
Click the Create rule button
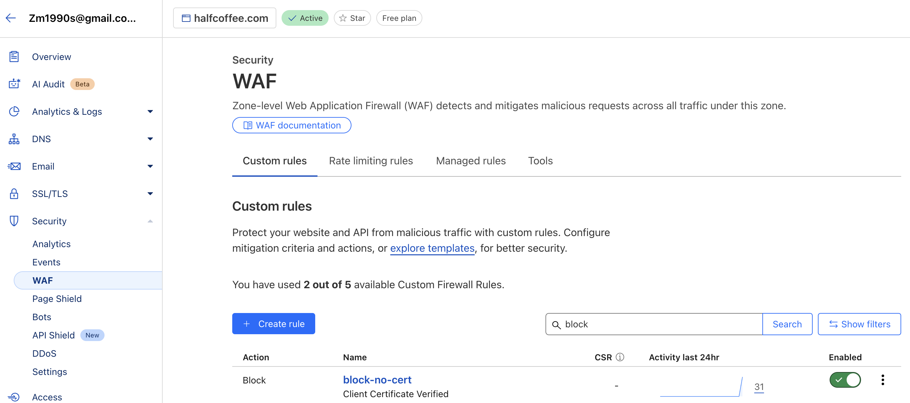273,324
